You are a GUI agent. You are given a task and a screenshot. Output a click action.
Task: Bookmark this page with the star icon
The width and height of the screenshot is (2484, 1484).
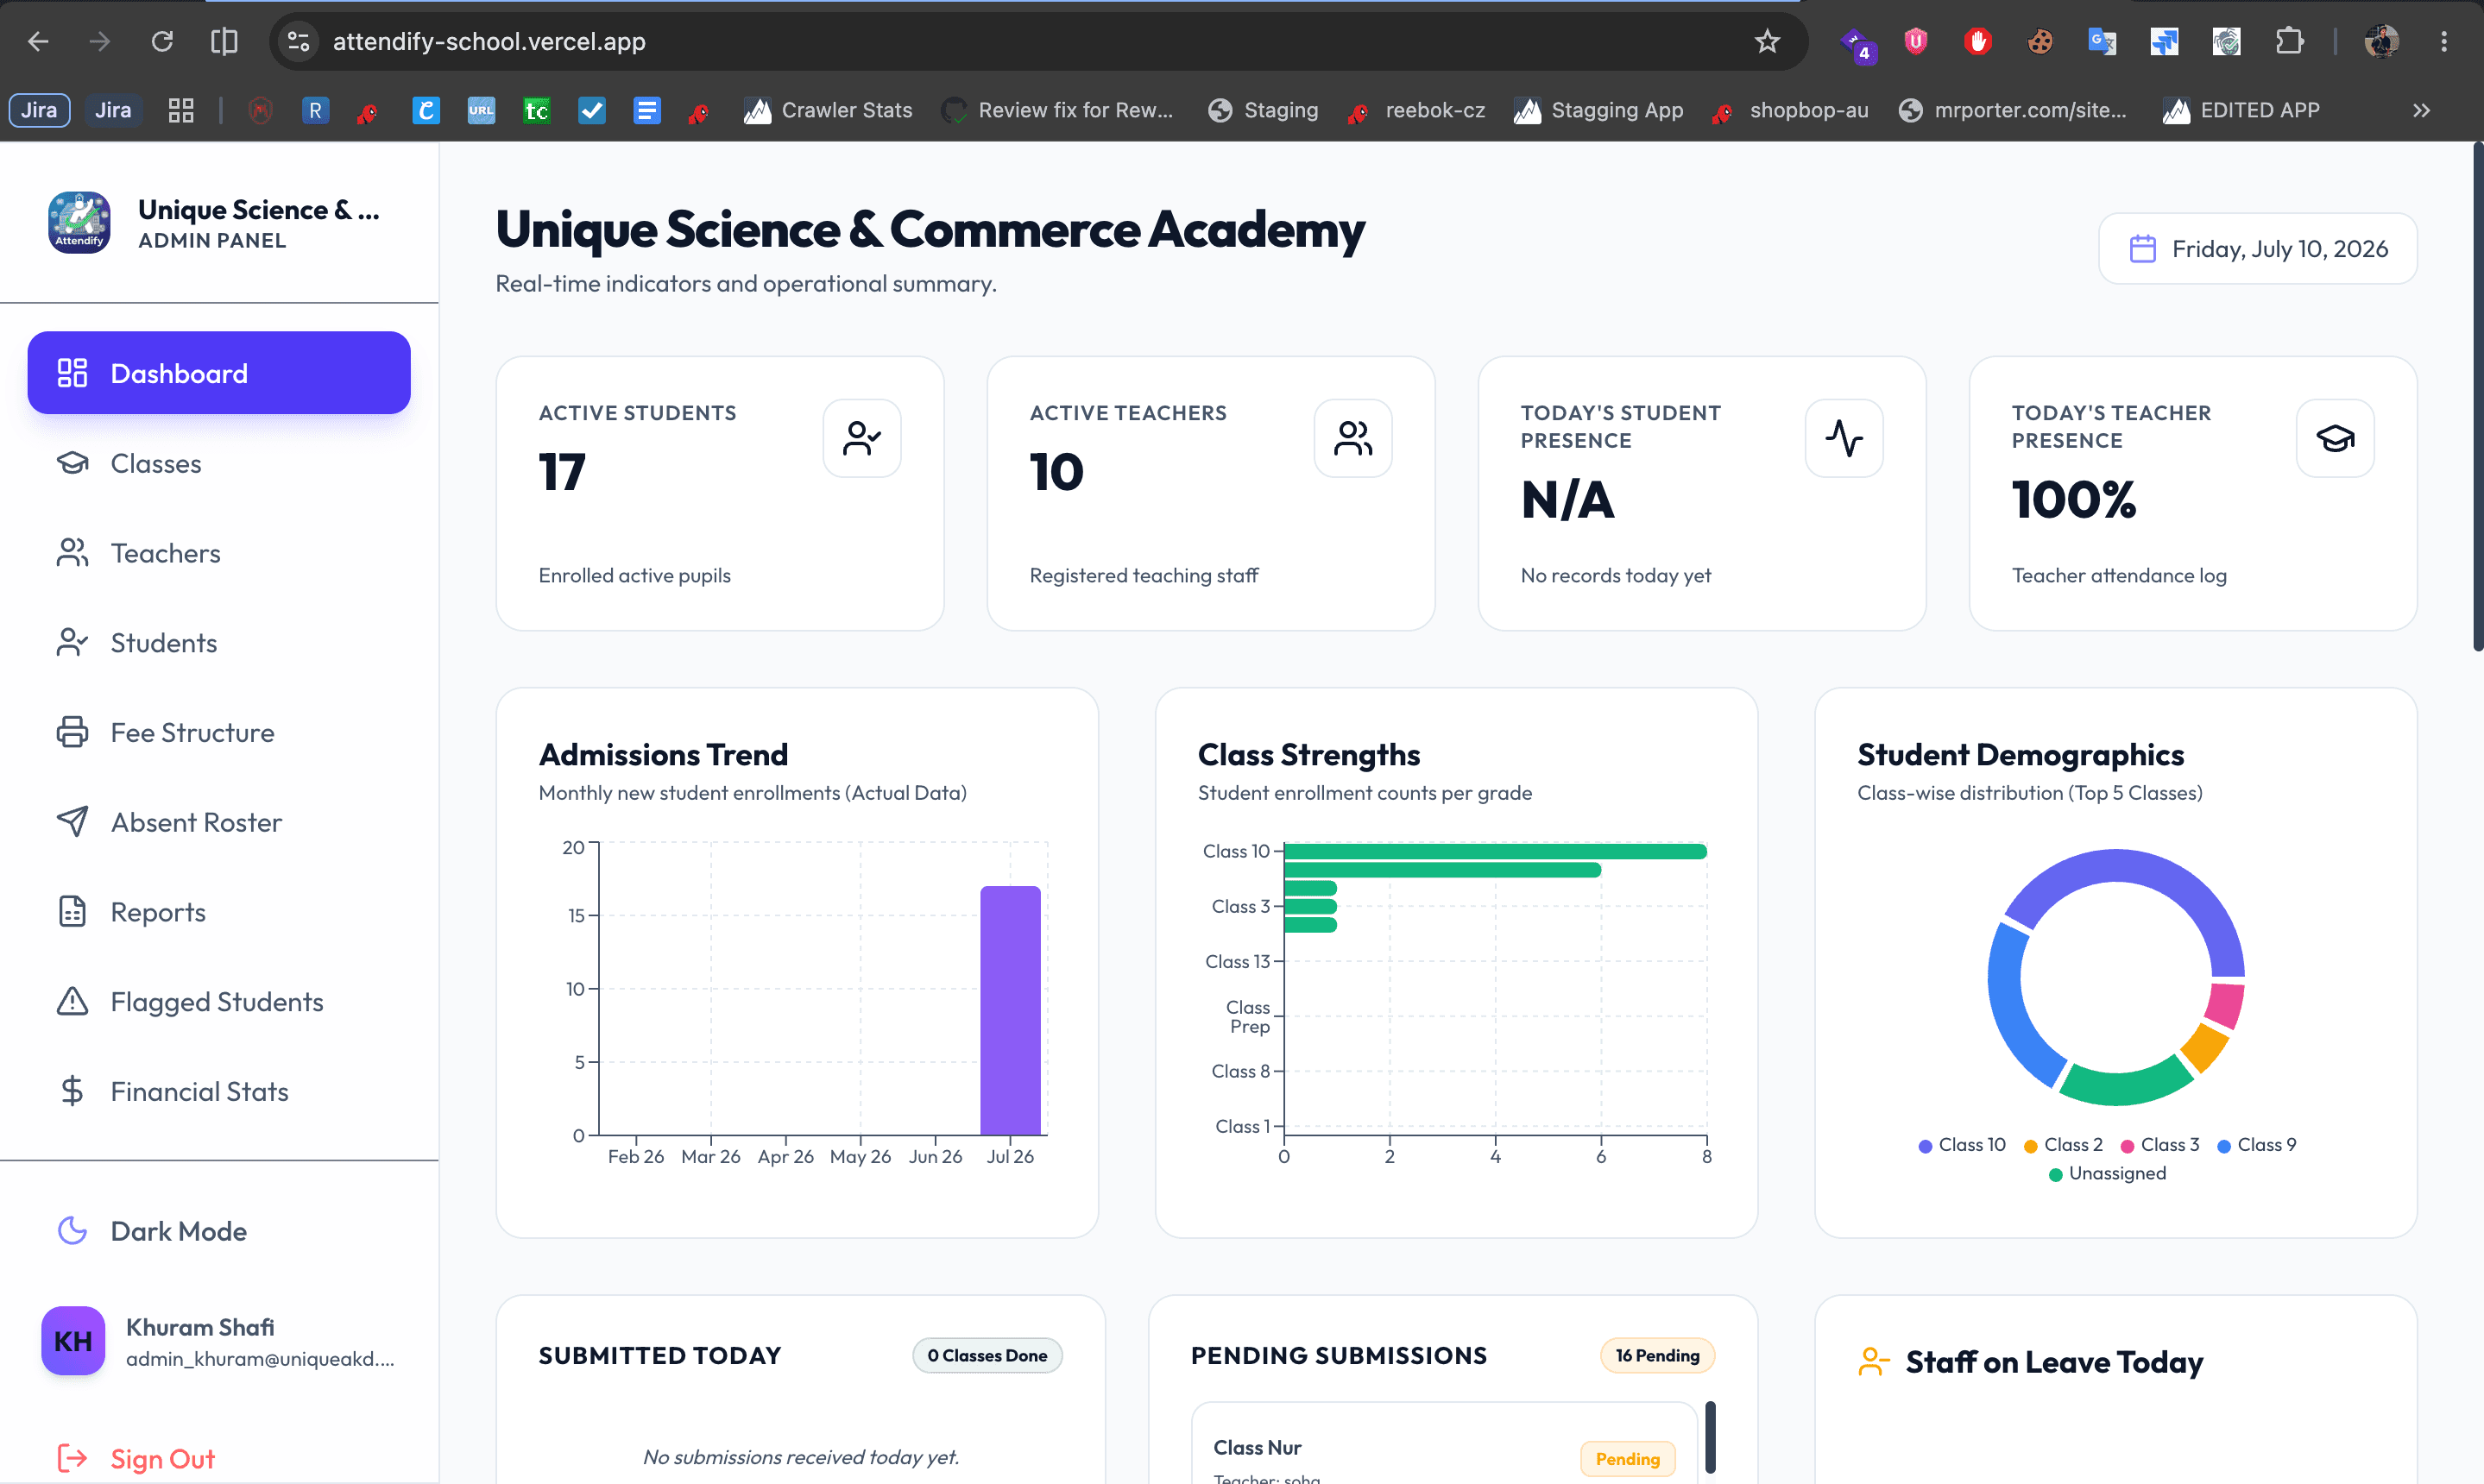point(1767,41)
